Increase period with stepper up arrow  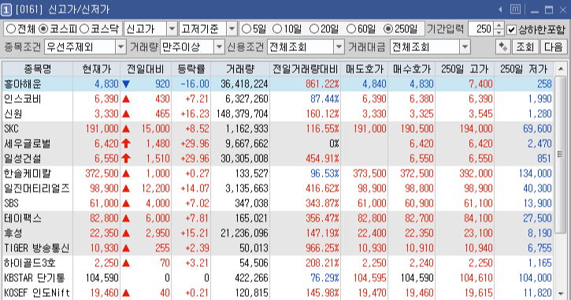499,26
